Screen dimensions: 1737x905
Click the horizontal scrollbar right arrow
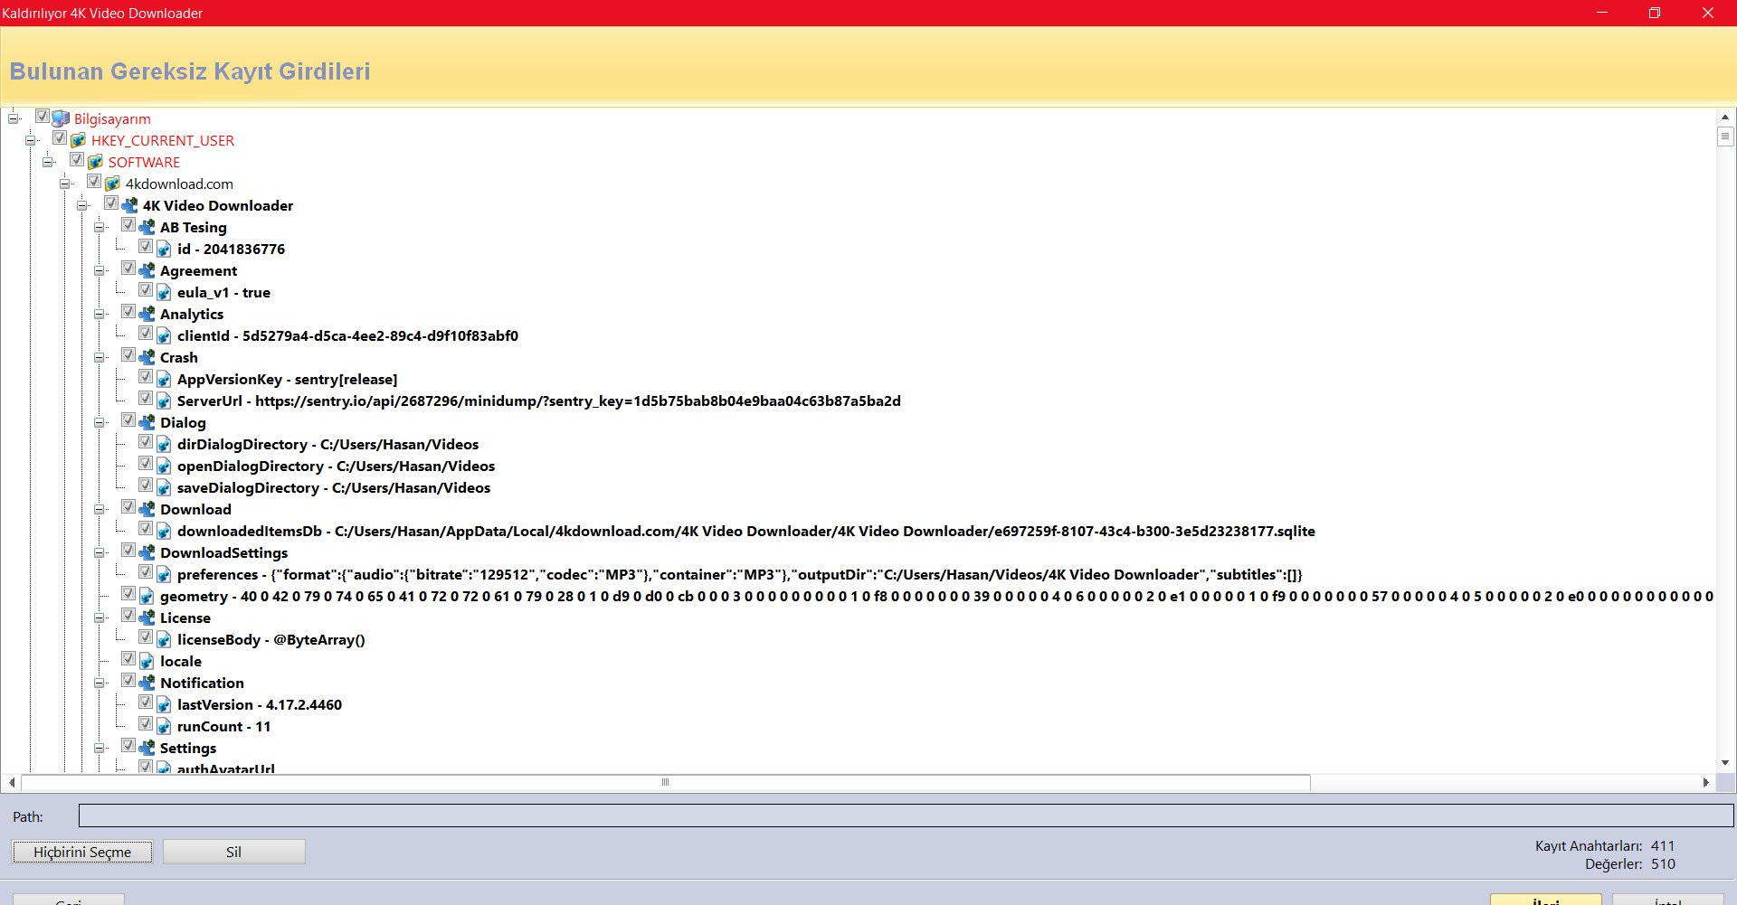click(1706, 782)
